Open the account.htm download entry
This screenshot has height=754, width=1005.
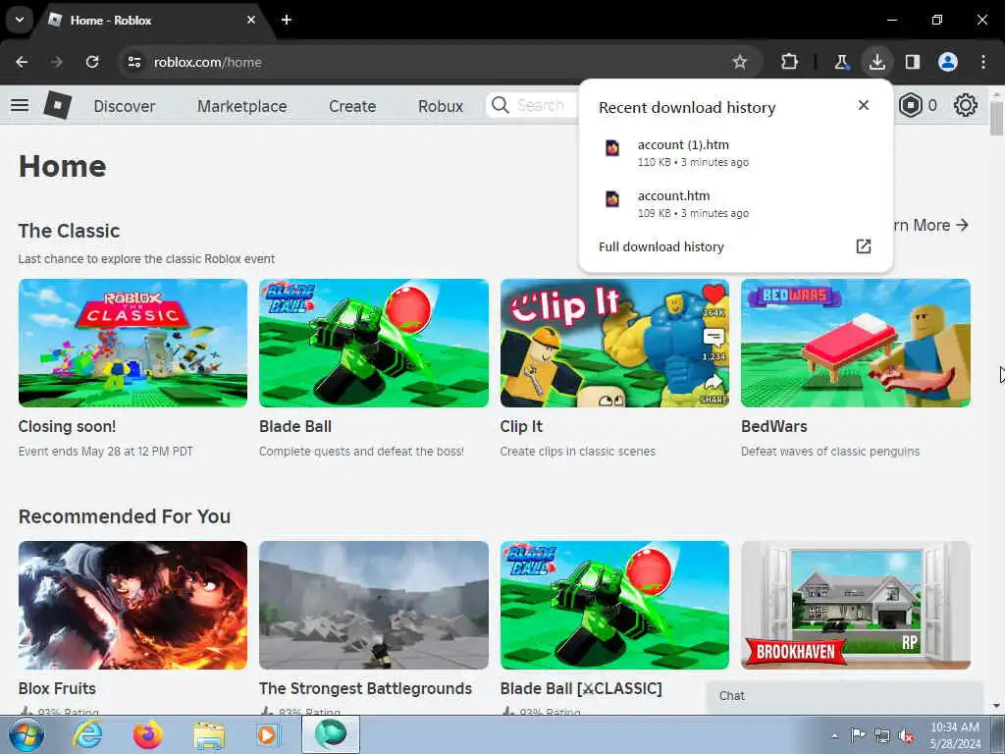pos(735,203)
